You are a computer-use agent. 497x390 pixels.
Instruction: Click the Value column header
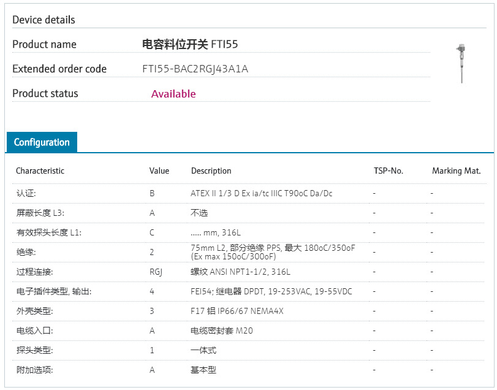tap(159, 171)
